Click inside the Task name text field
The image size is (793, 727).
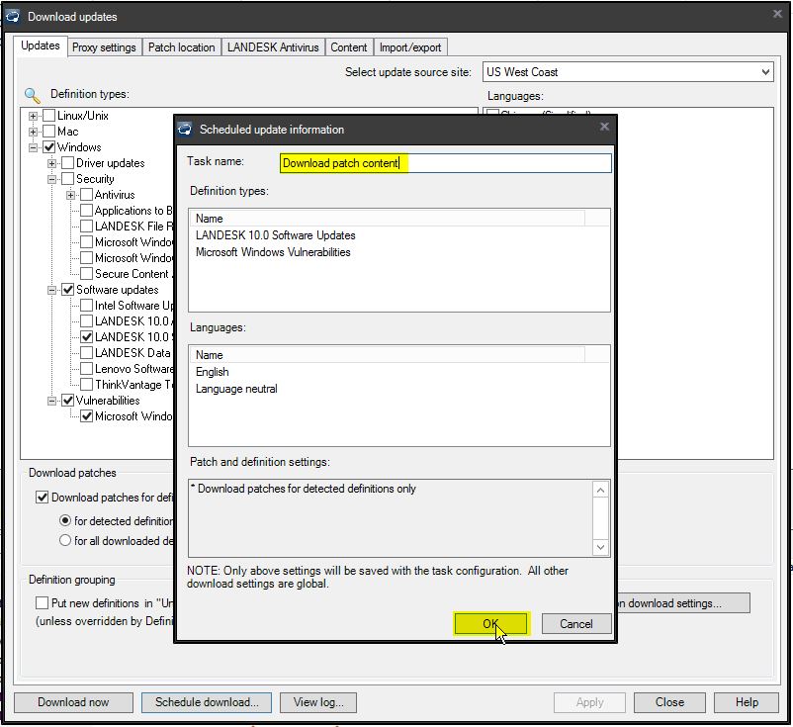click(445, 162)
